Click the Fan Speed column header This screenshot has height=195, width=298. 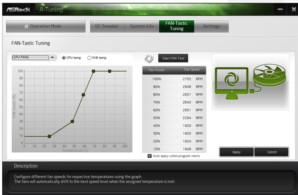[191, 69]
